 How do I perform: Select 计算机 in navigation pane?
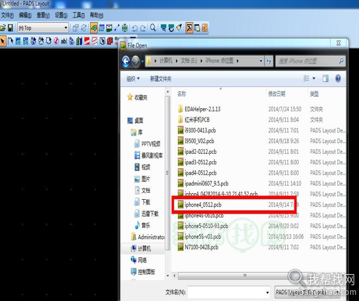point(141,249)
